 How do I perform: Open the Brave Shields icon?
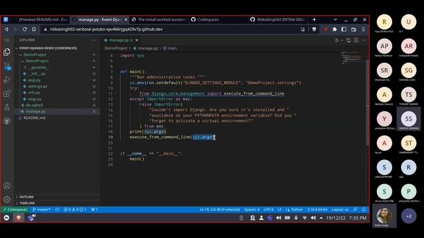314,29
